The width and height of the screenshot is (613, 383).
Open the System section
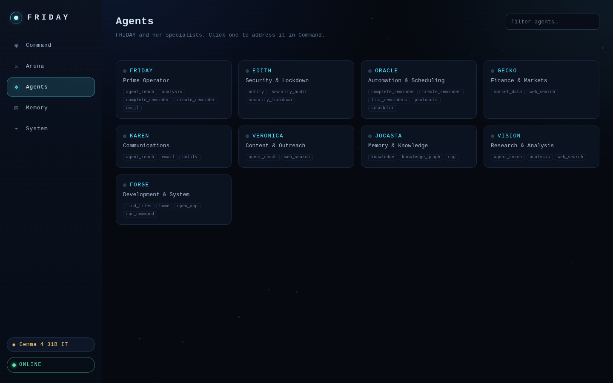coord(51,129)
